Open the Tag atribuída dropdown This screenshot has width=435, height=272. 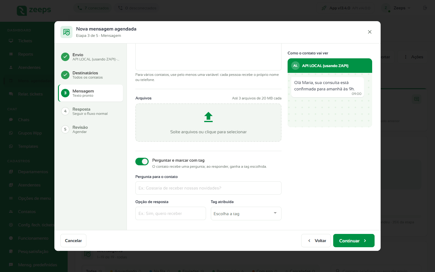click(246, 214)
